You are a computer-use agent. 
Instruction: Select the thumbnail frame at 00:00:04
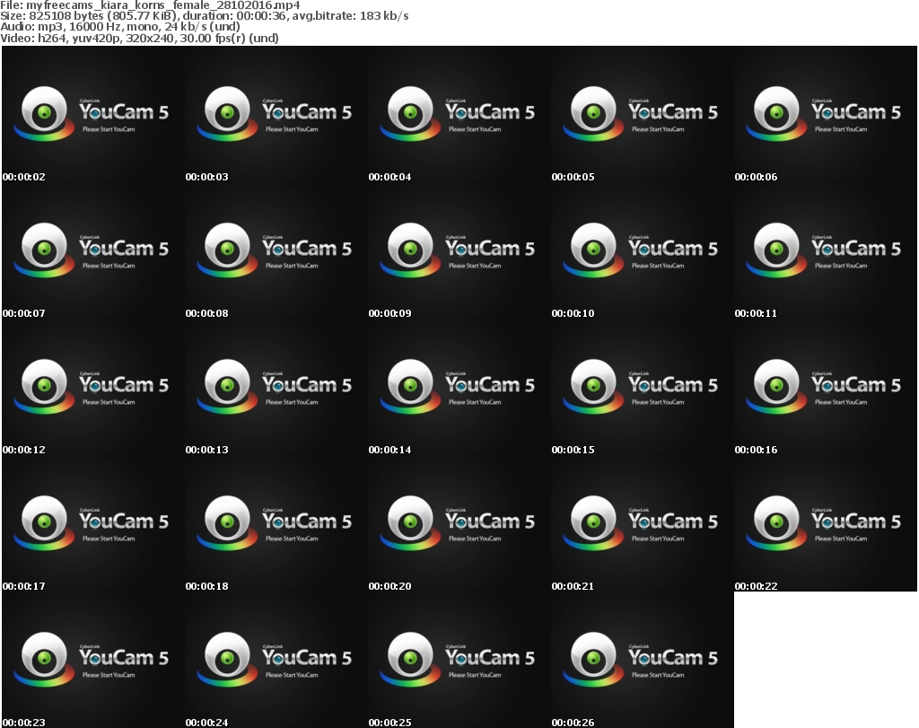tap(459, 114)
